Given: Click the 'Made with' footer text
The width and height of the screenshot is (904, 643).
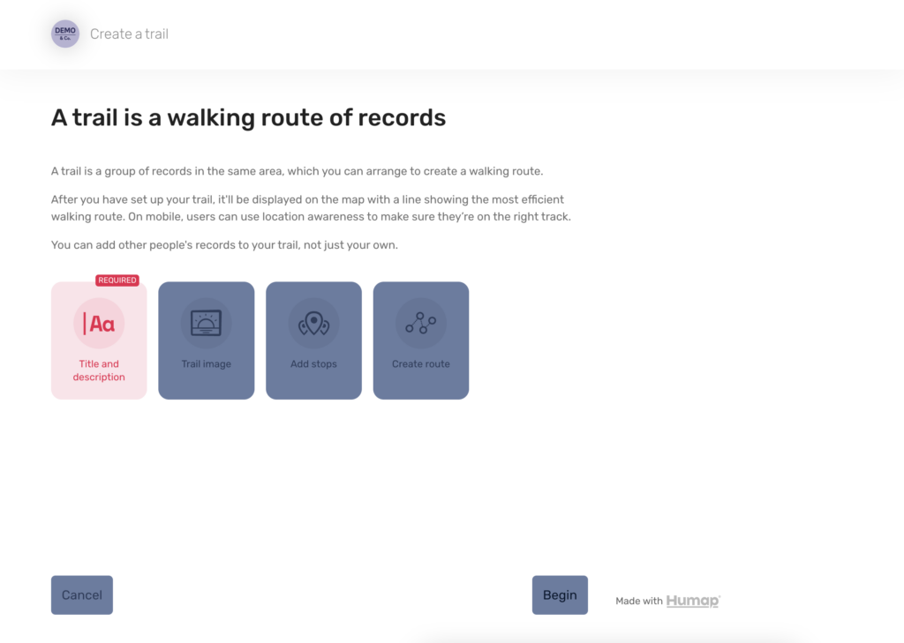Looking at the screenshot, I should 638,602.
